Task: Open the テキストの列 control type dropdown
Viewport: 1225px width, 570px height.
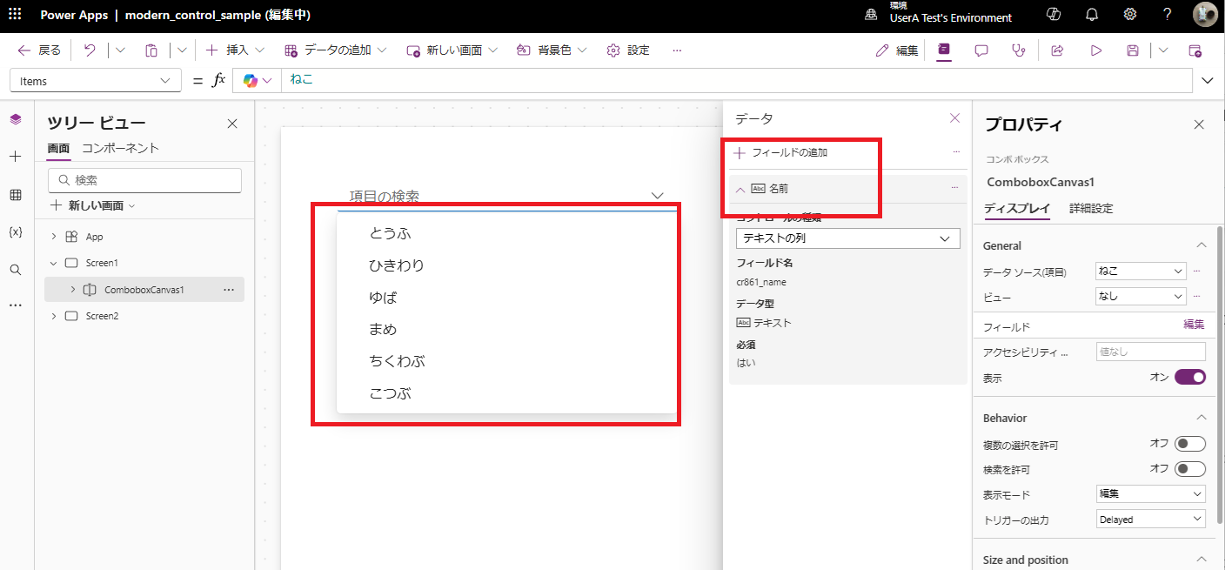Action: point(847,238)
